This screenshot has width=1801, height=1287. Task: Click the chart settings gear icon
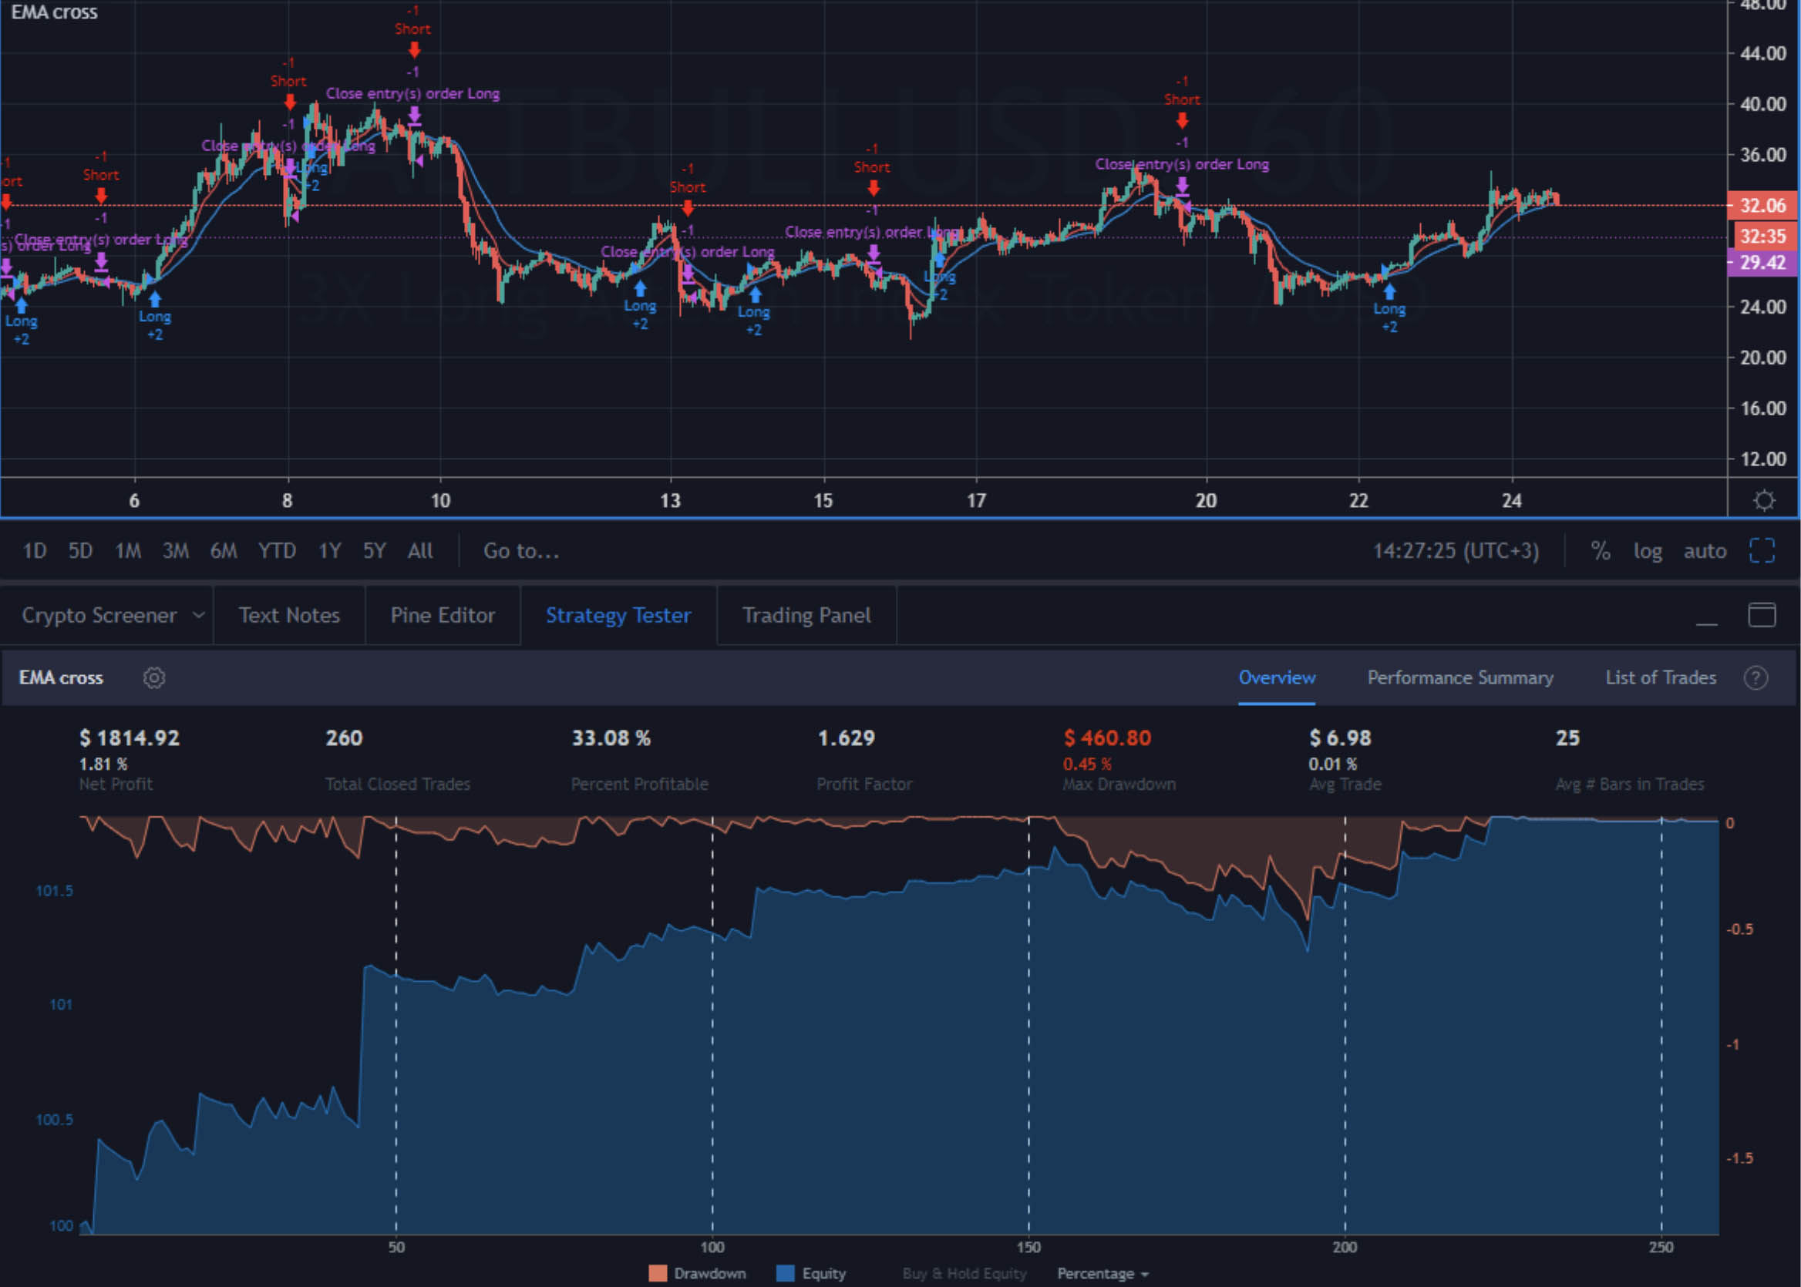tap(1764, 500)
